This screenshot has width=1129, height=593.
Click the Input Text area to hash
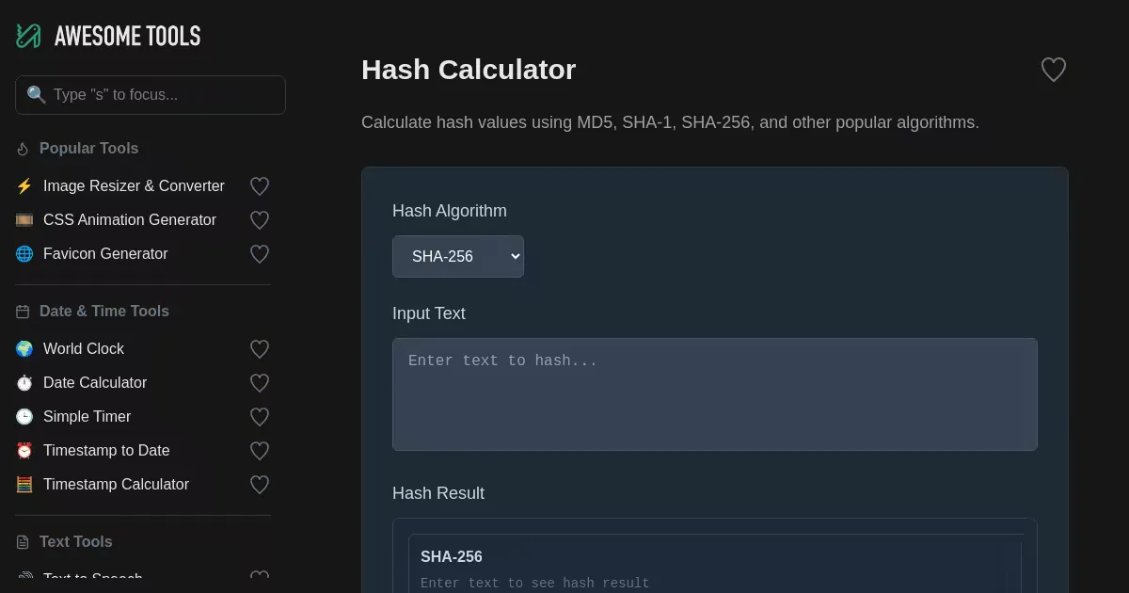tap(714, 394)
